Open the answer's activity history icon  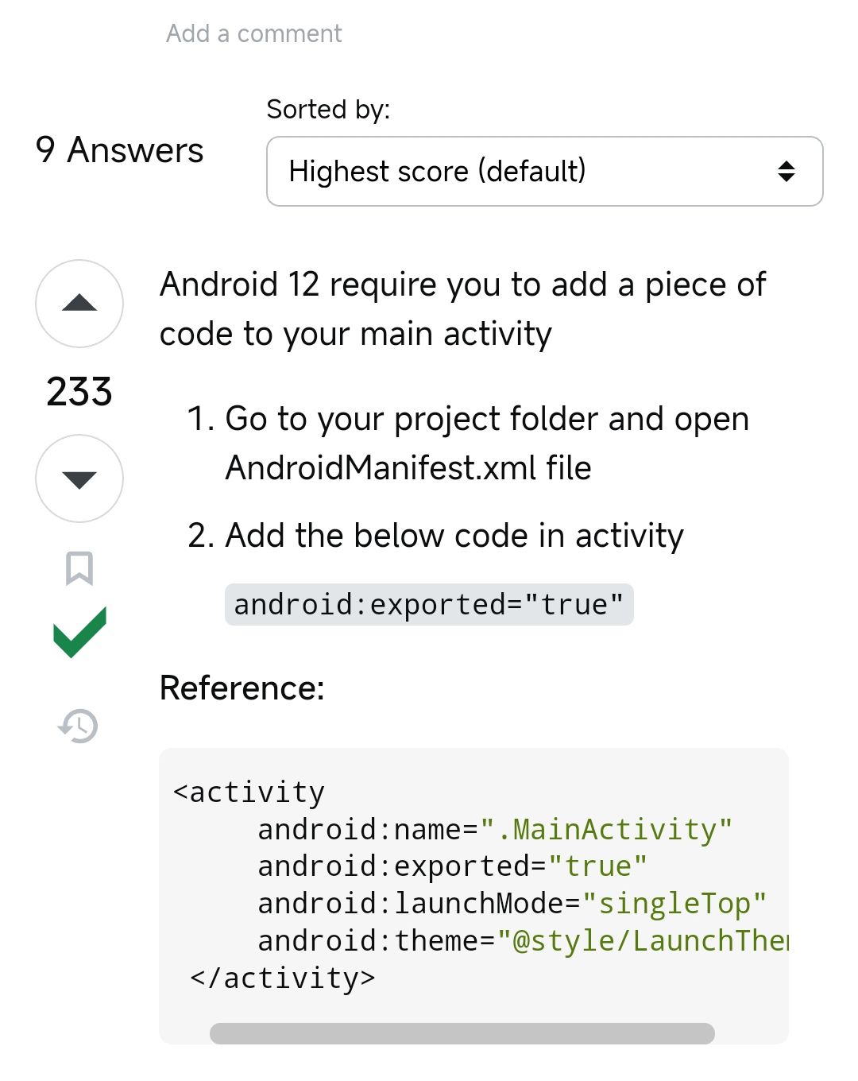(x=79, y=726)
